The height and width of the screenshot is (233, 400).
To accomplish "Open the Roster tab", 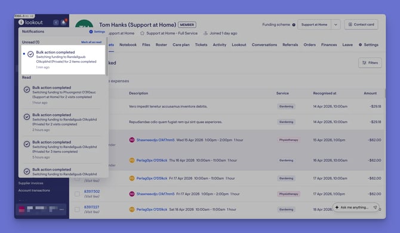I will tap(161, 45).
